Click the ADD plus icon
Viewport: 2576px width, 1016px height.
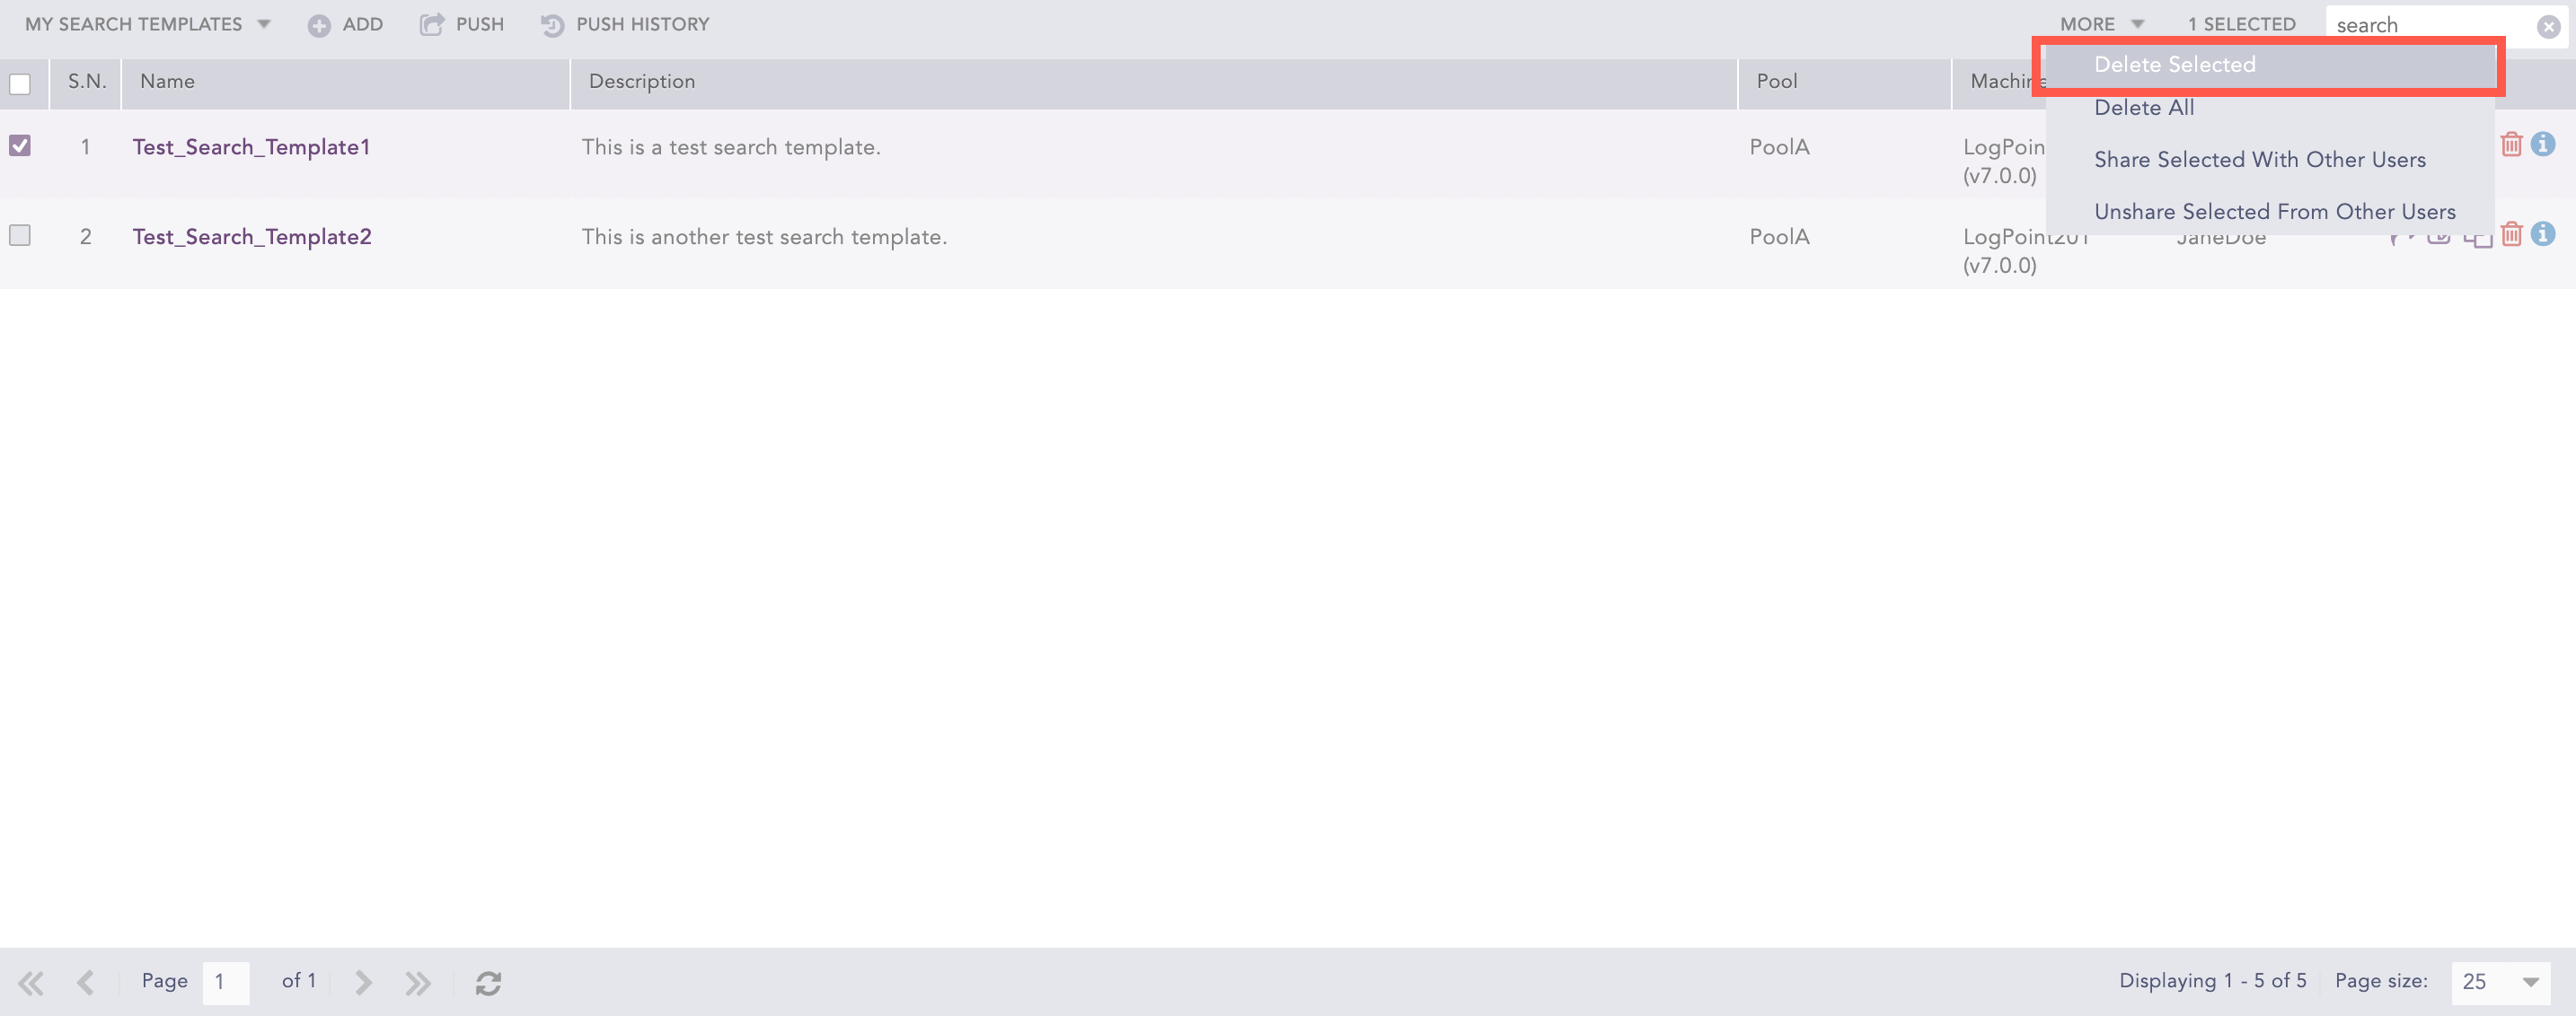coord(319,26)
